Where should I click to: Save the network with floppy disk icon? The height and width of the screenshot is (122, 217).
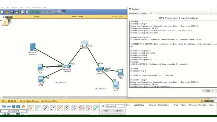point(12,12)
